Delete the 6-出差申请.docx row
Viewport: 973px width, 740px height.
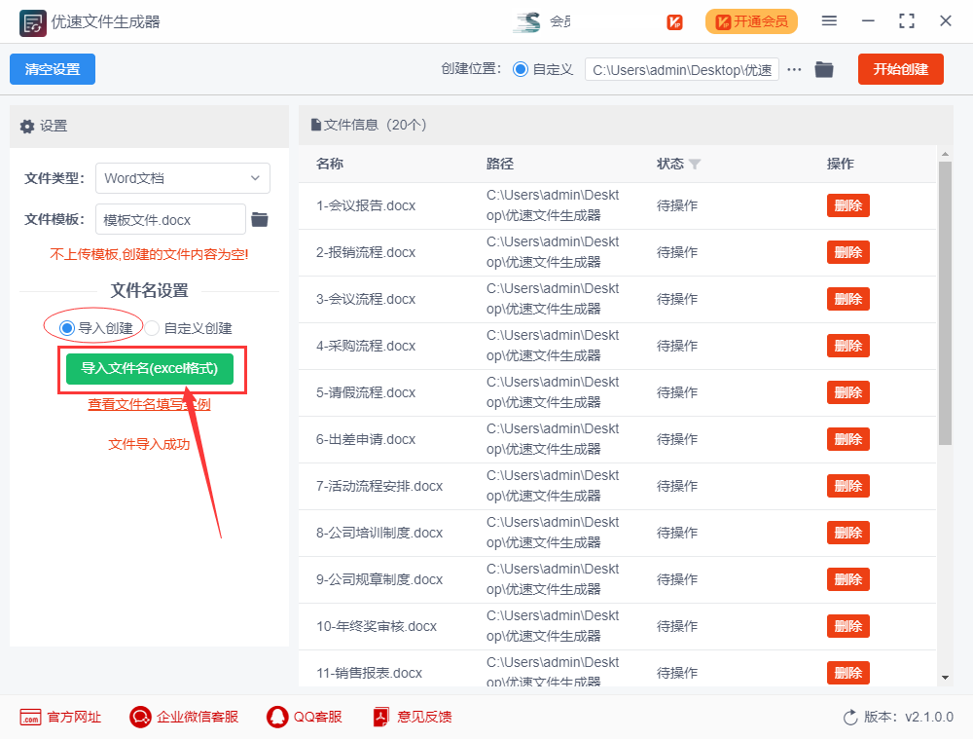click(x=848, y=439)
